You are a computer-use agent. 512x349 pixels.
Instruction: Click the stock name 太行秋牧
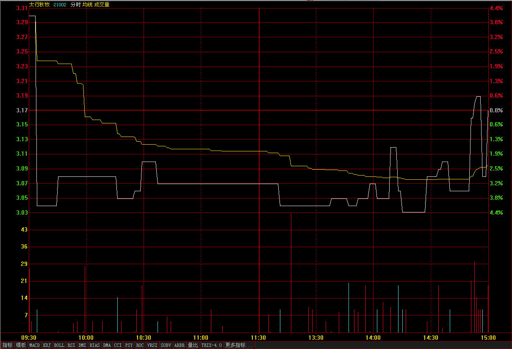pyautogui.click(x=39, y=5)
